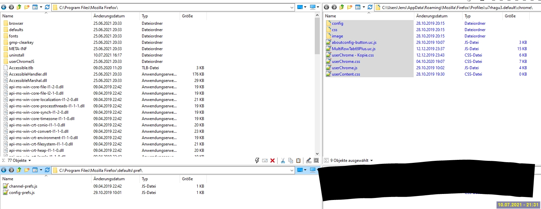Screen dimensions: 541x209
Task: Click the paste clipboard icon
Action: [x=298, y=161]
